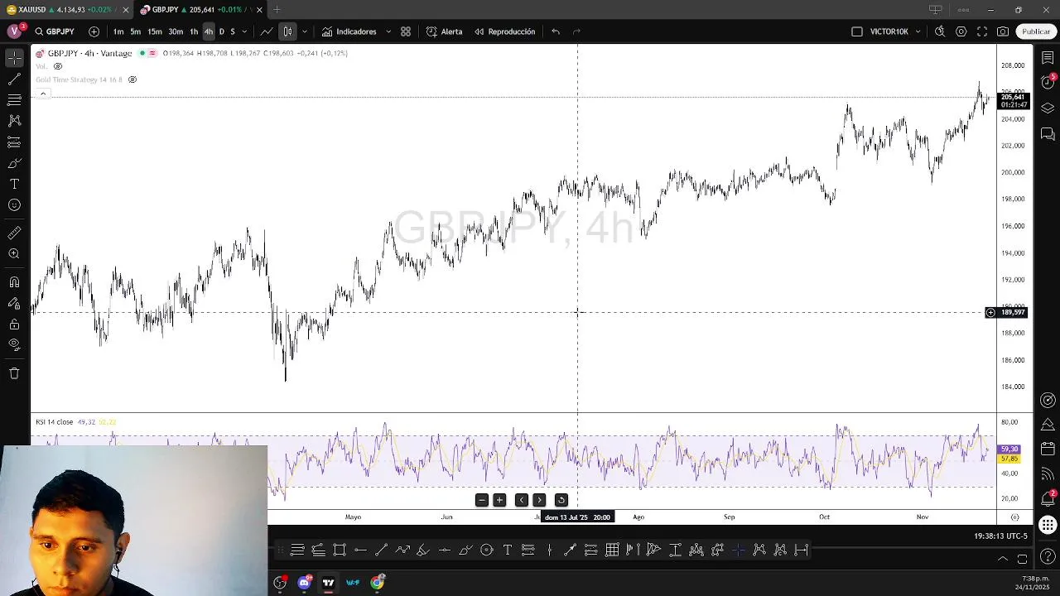Screen dimensions: 1060x596
Task: Open the Indicadores menu
Action: (349, 31)
